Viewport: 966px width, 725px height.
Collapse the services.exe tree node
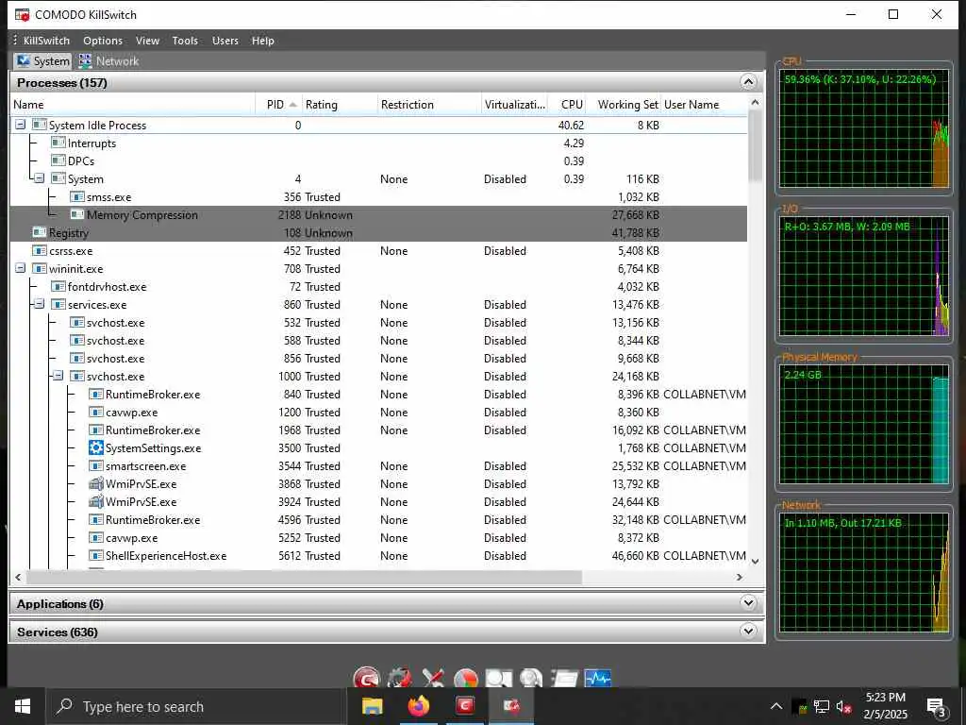(40, 305)
